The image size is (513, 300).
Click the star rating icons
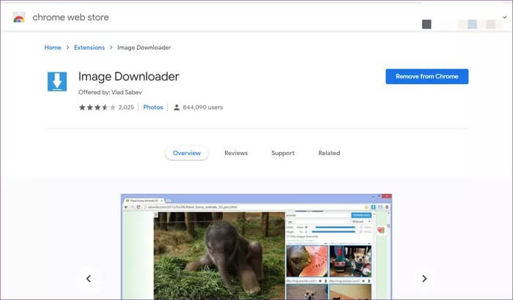(97, 107)
